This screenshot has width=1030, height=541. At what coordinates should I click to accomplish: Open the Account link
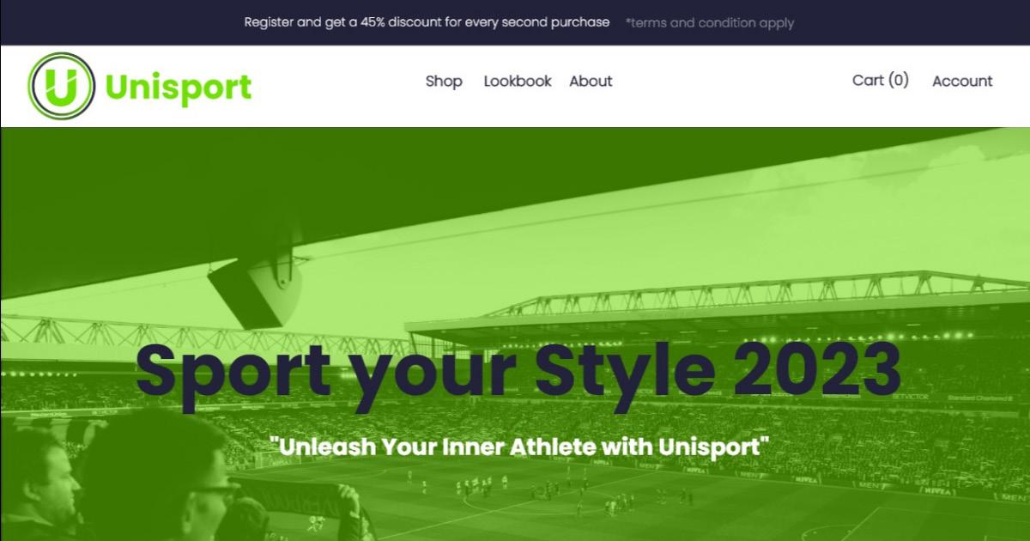click(962, 81)
